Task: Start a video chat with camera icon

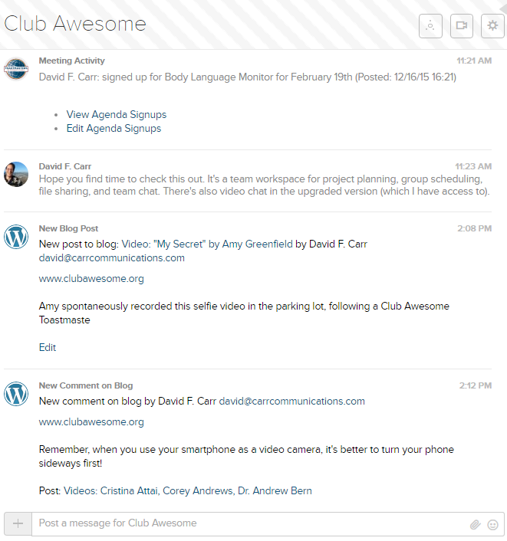Action: point(462,26)
